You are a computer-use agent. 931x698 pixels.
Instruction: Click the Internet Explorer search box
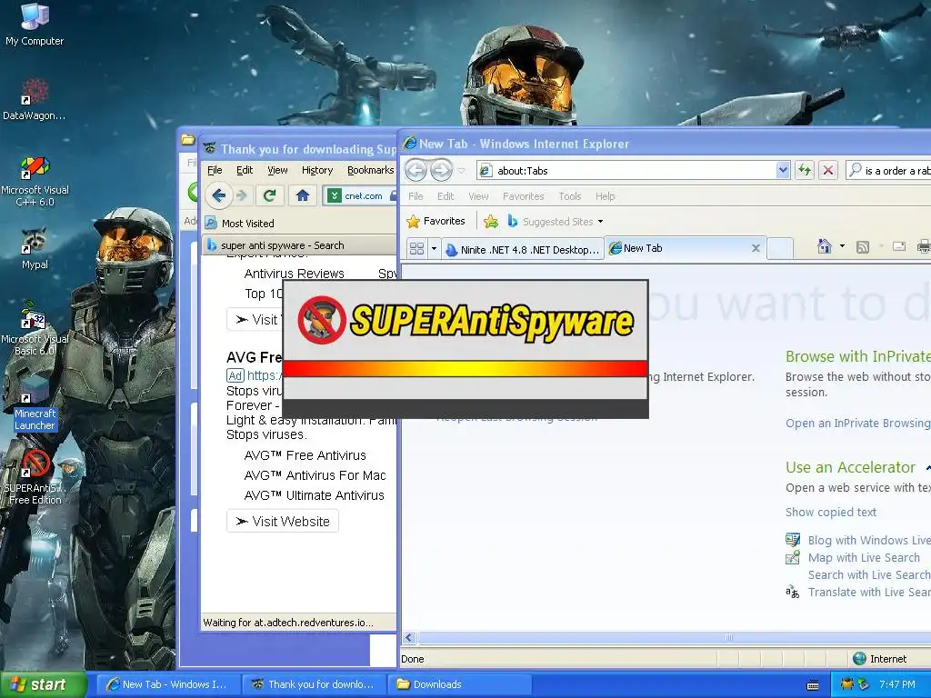[888, 170]
